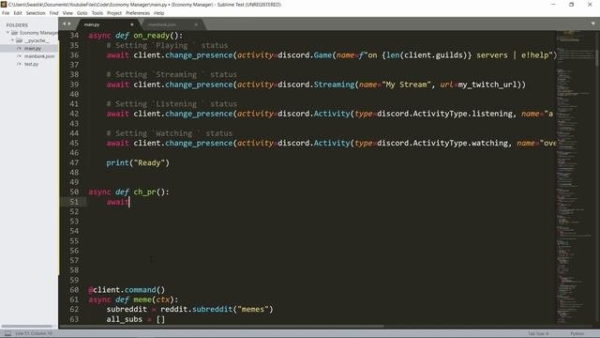Open the File menu
The image size is (600, 338).
pyautogui.click(x=6, y=13)
